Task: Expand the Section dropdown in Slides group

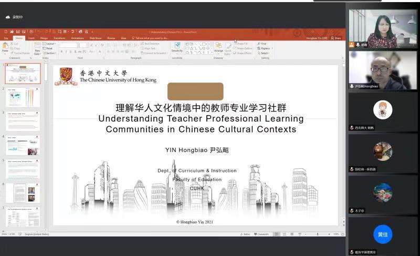Action: point(50,53)
